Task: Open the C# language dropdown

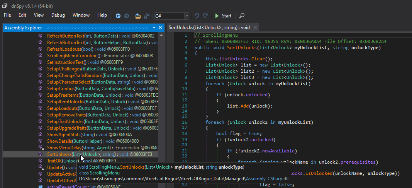Action: (187, 16)
